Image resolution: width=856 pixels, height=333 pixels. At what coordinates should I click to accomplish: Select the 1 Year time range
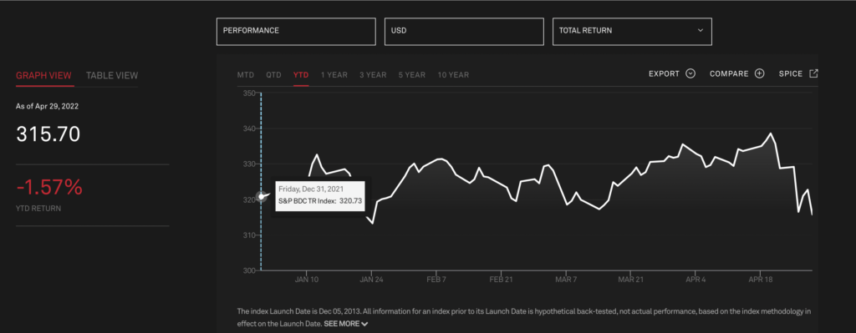pos(334,74)
